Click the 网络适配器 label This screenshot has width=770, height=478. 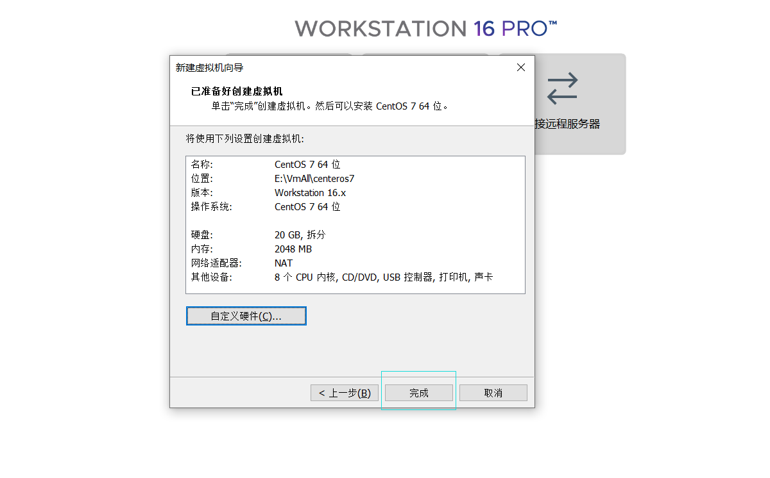(x=216, y=263)
